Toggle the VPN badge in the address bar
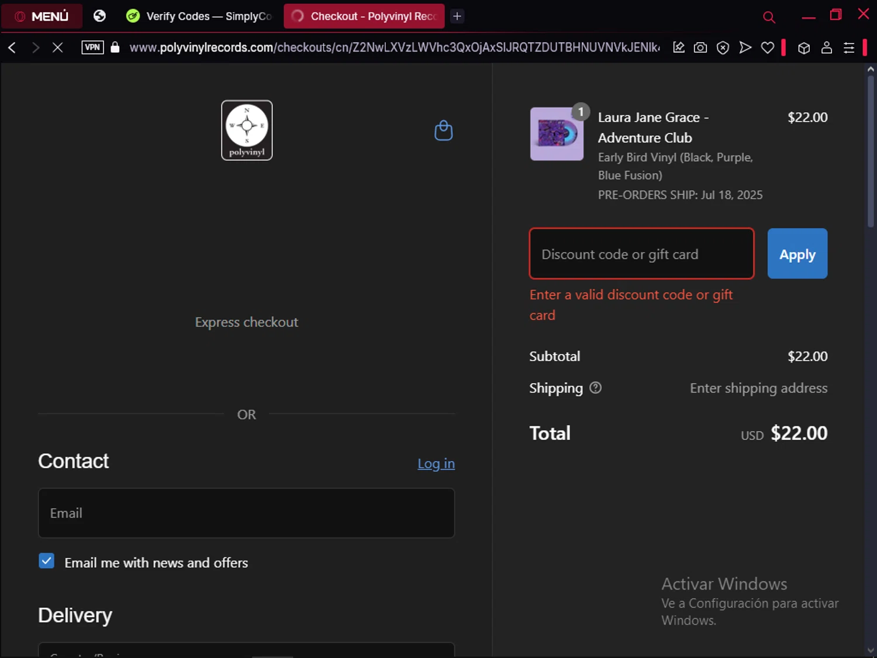Image resolution: width=877 pixels, height=658 pixels. coord(92,47)
